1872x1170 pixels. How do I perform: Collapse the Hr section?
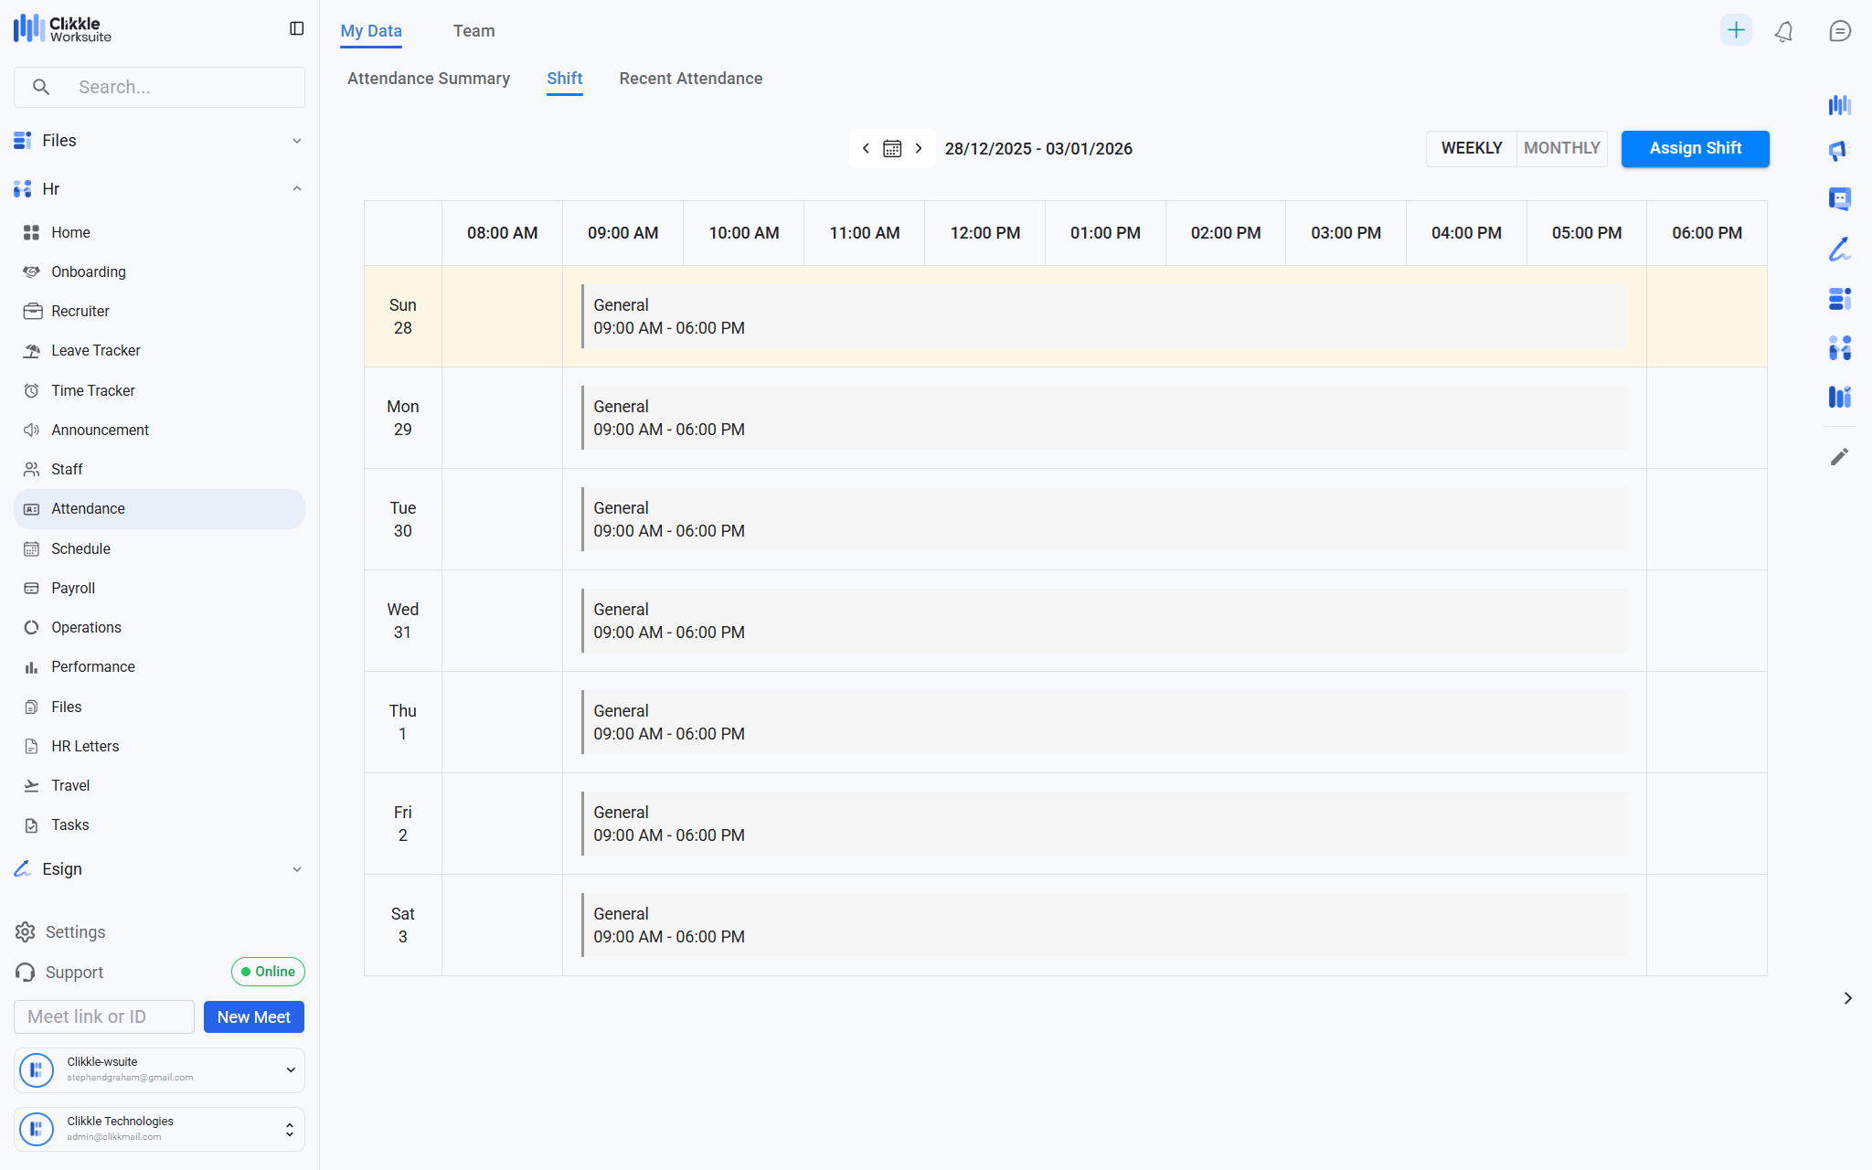tap(296, 189)
